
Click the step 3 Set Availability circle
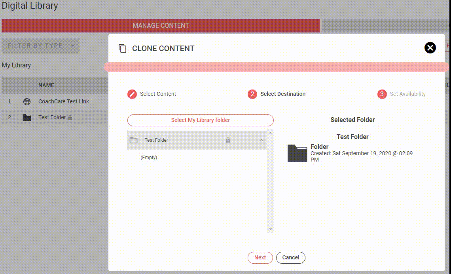pyautogui.click(x=382, y=94)
